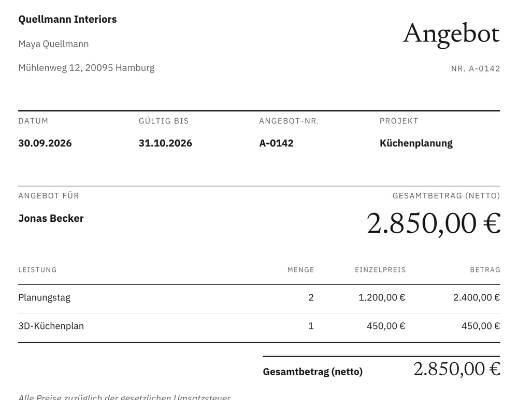Select the valid-until date 31.10.2026

point(165,143)
